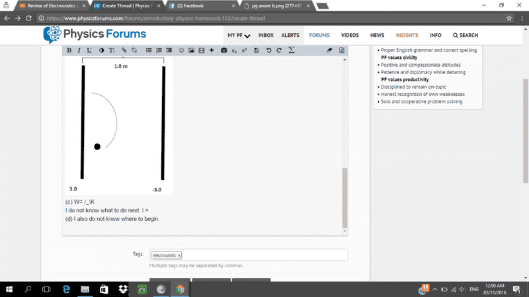Open the ALERTS menu item

click(290, 35)
